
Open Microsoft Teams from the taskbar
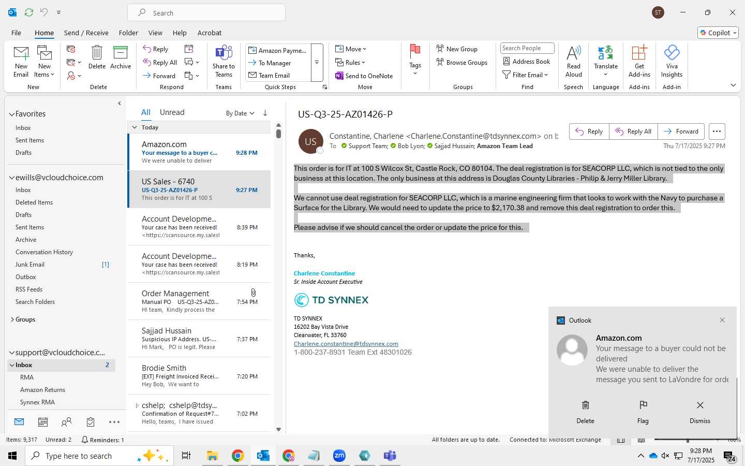[x=390, y=456]
